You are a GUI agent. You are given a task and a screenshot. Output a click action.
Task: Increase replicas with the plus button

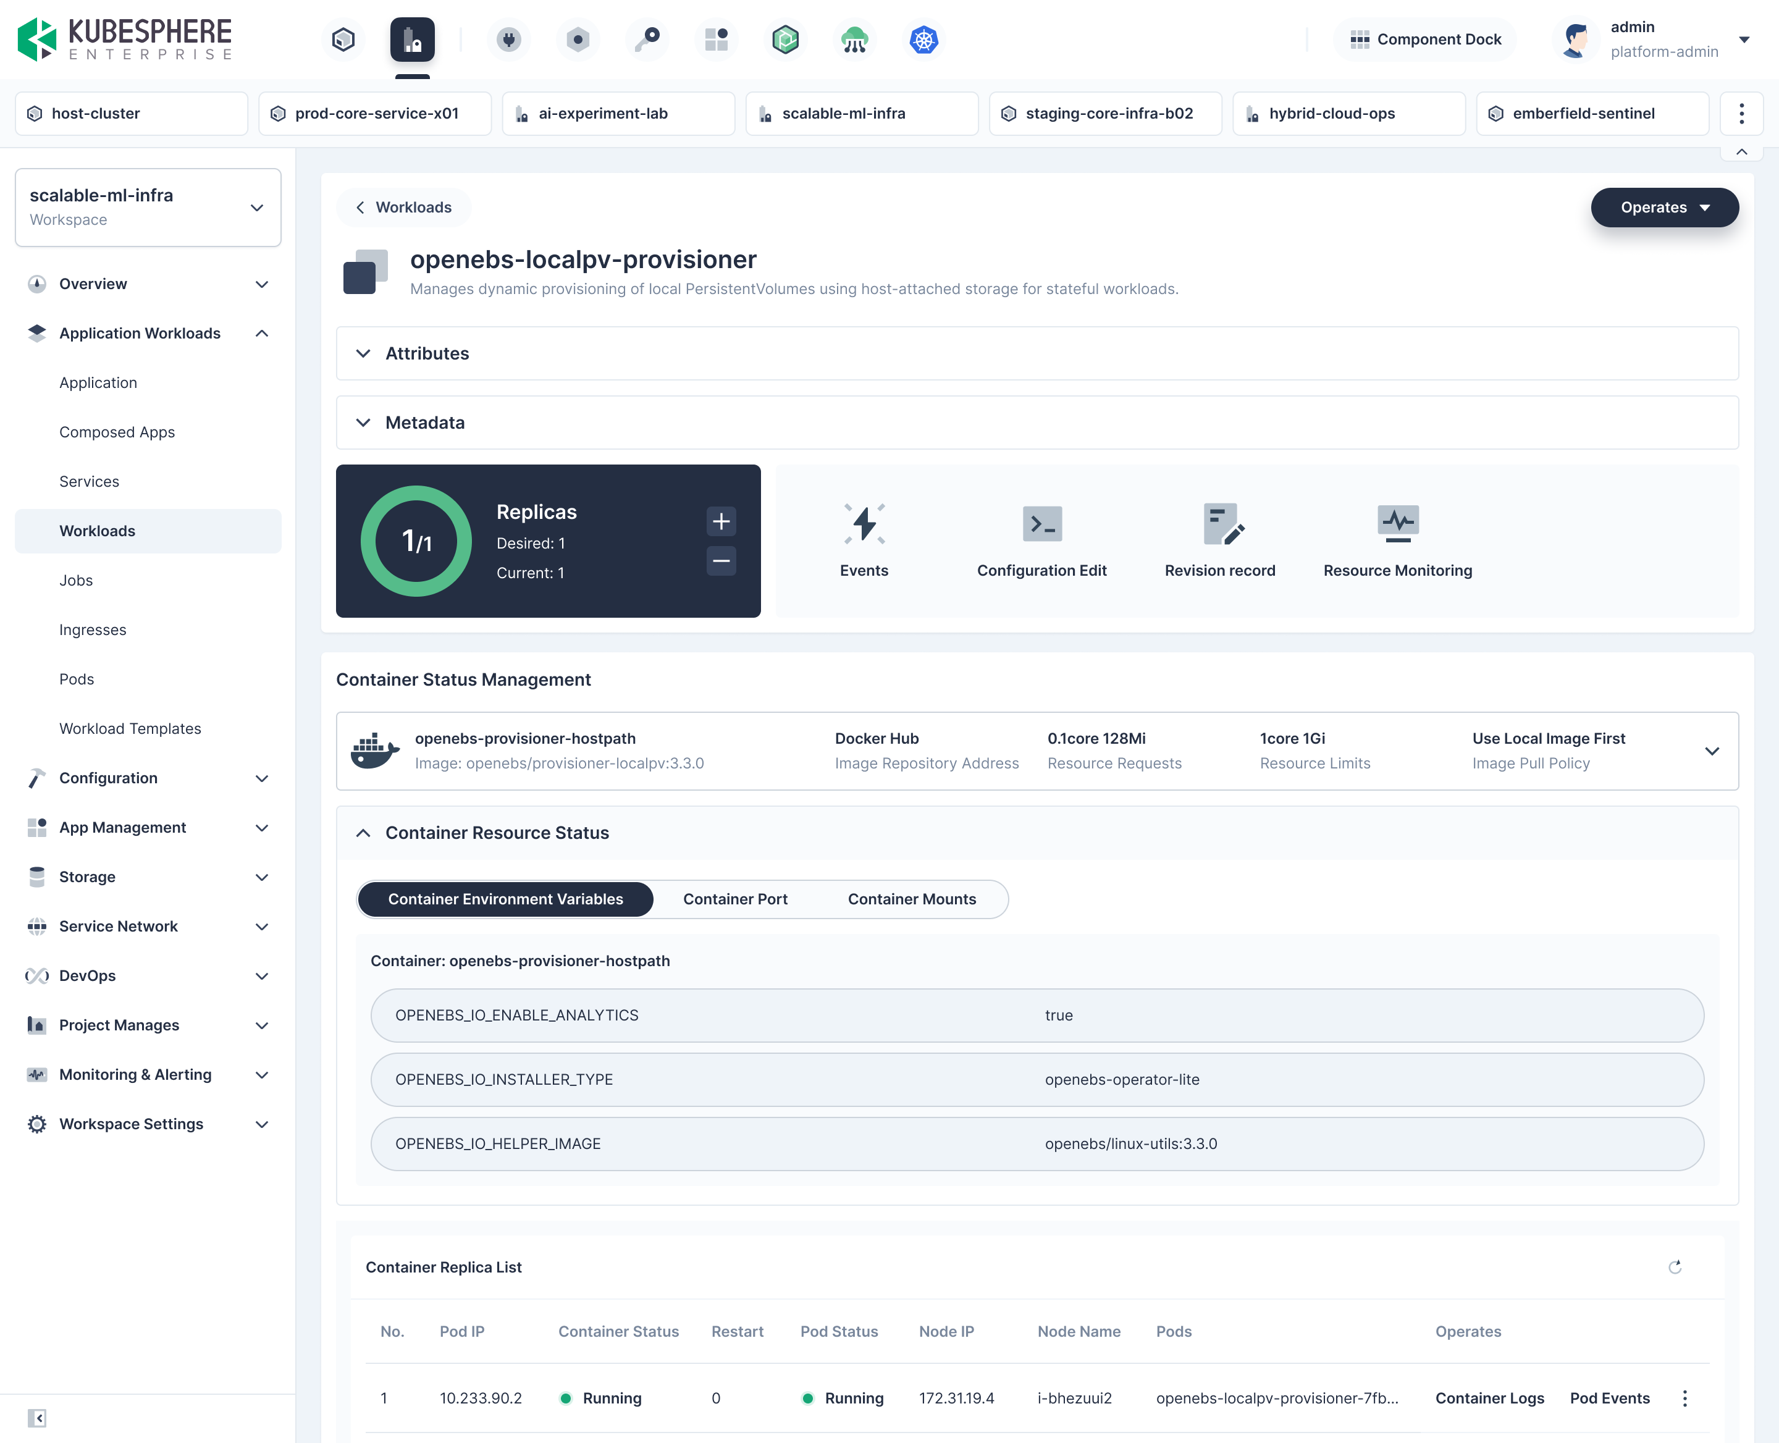click(x=721, y=521)
